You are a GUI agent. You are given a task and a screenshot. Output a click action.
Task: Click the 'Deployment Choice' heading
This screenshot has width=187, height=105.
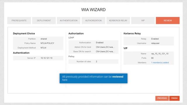(x=24, y=34)
